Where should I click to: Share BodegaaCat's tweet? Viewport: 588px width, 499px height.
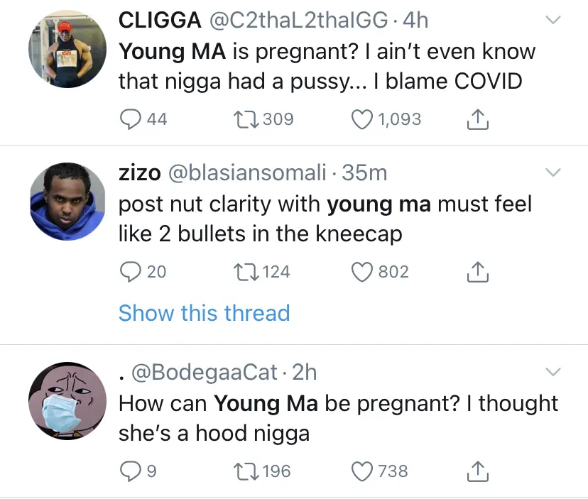pos(478,471)
